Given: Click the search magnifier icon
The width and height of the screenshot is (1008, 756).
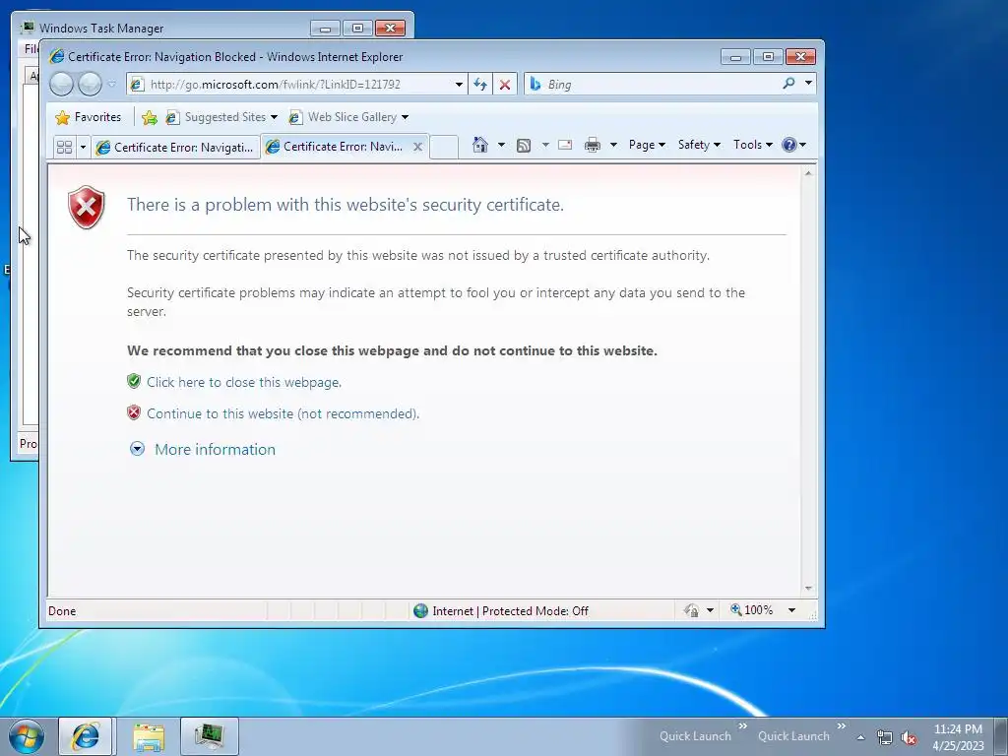Looking at the screenshot, I should point(788,83).
